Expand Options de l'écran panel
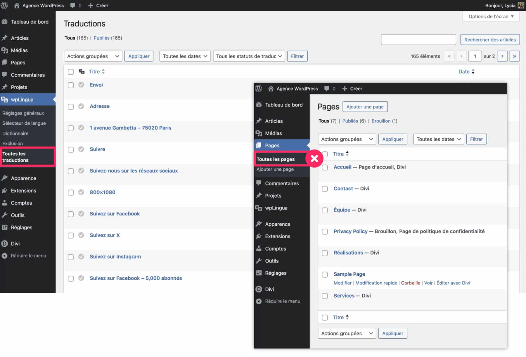Screen dimensions: 526x357 491,16
